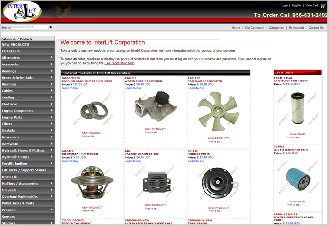Open My Account menu item
This screenshot has width=329, height=226.
coord(296,28)
